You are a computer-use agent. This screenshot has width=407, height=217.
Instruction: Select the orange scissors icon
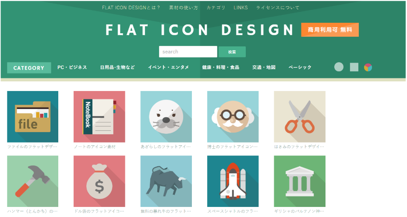(x=300, y=116)
